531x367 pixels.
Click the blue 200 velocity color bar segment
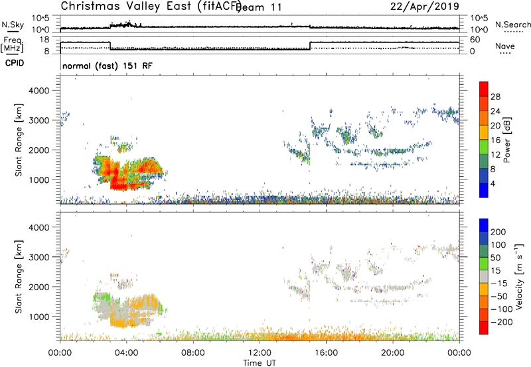(484, 225)
